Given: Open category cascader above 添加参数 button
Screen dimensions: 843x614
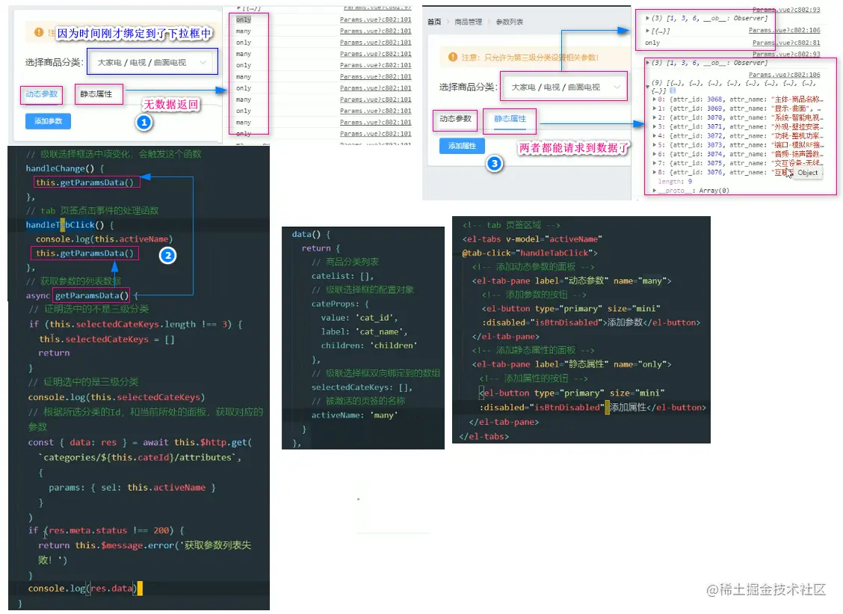Looking at the screenshot, I should point(152,62).
